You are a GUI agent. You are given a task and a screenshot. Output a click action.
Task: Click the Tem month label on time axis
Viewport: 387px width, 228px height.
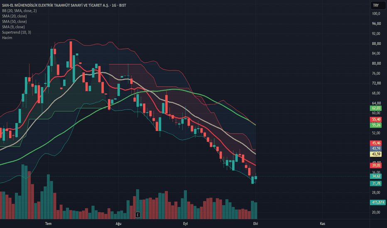point(48,223)
